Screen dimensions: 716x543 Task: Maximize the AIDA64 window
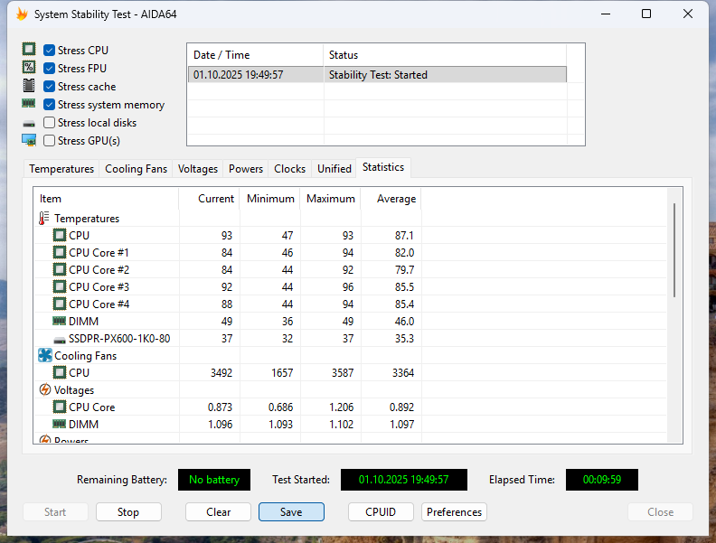646,14
